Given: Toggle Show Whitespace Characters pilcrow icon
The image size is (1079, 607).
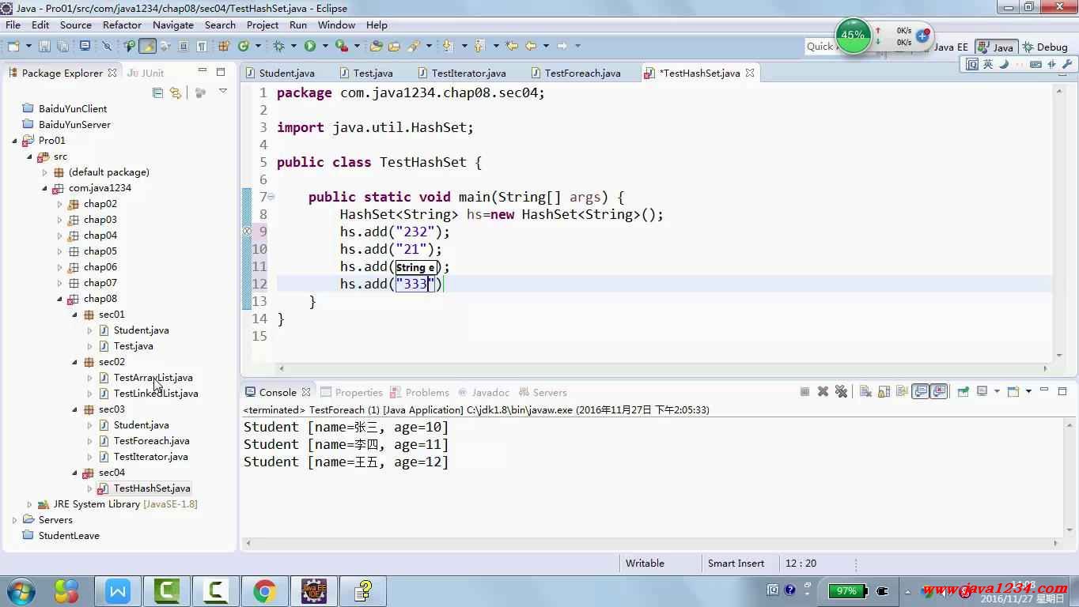Looking at the screenshot, I should coord(202,46).
